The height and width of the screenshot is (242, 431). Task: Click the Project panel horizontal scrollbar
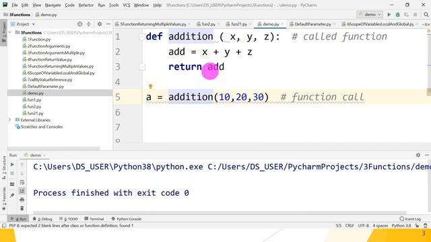[x=54, y=149]
